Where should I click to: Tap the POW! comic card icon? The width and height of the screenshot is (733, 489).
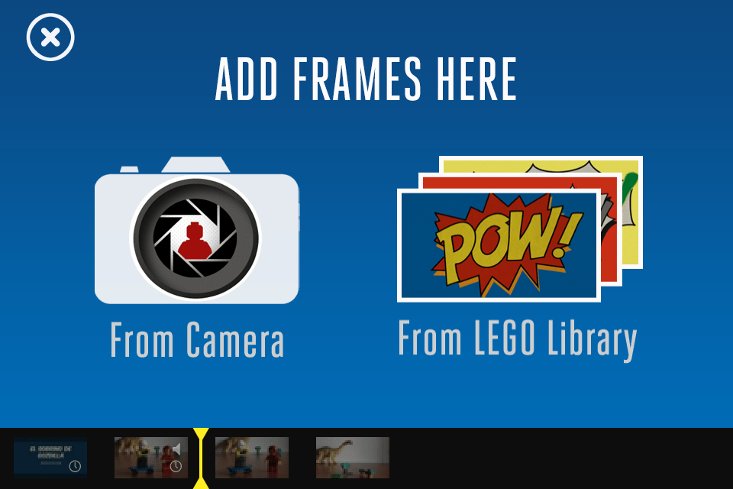pos(499,245)
